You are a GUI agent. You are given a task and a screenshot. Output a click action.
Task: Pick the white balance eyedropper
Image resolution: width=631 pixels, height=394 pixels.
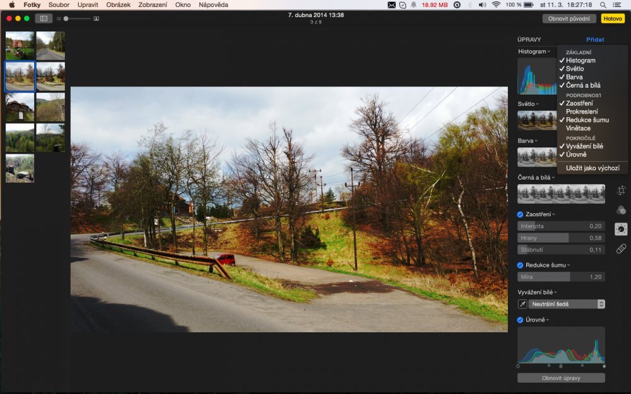click(x=522, y=304)
